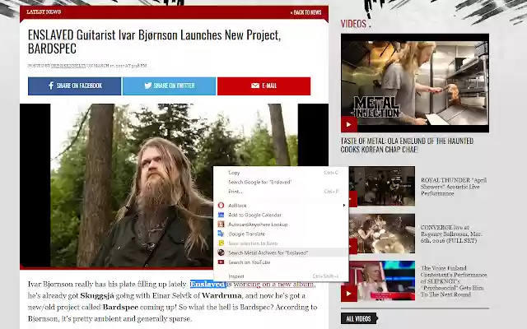527x329 pixels.
Task: Open Royal Thunder "April Showers" title link
Action: click(x=454, y=187)
